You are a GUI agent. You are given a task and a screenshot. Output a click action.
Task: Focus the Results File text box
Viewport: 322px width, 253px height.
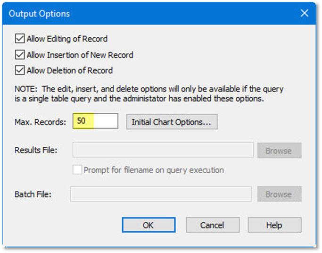(163, 151)
